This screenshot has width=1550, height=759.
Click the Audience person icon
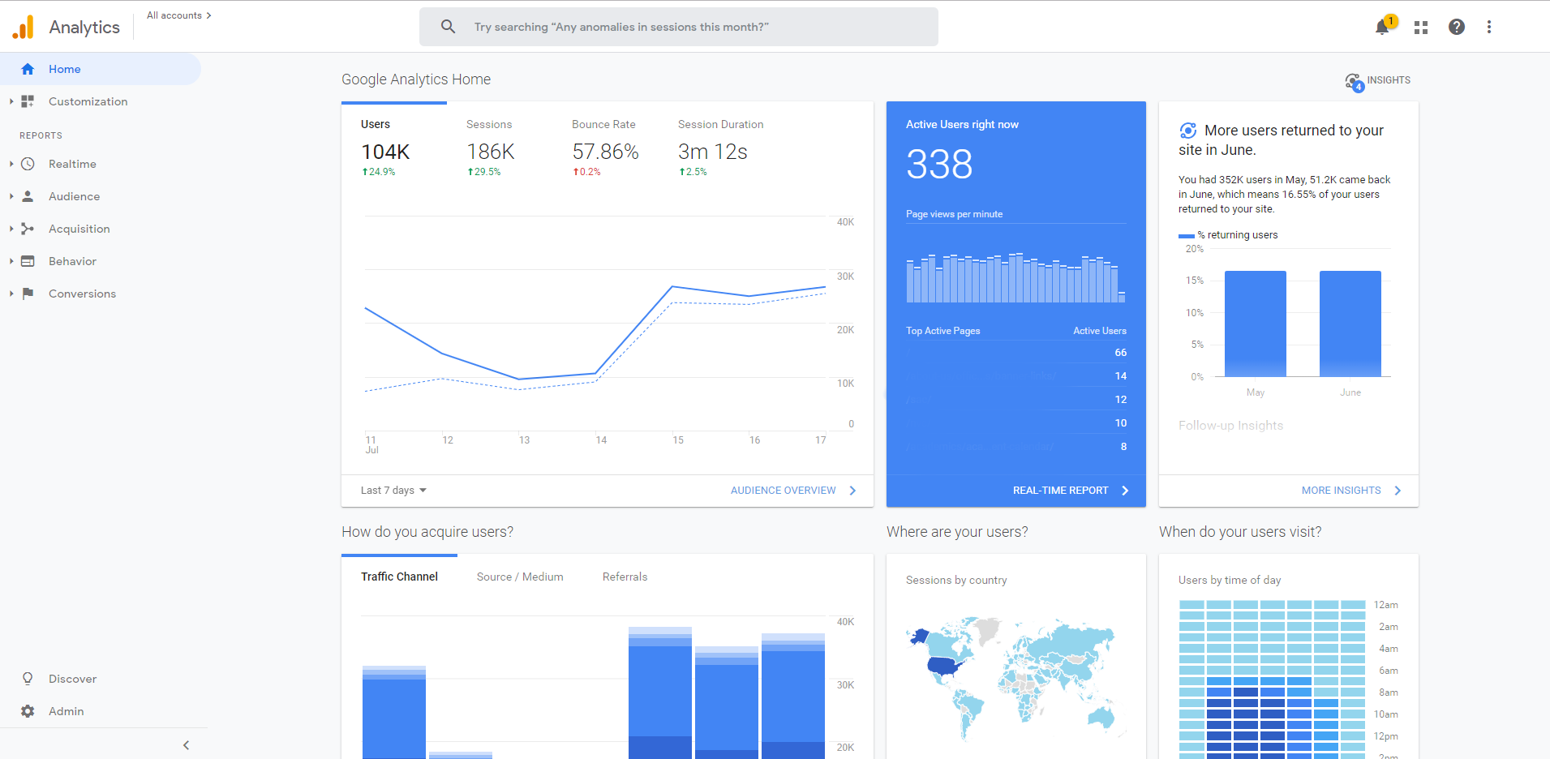(x=28, y=196)
